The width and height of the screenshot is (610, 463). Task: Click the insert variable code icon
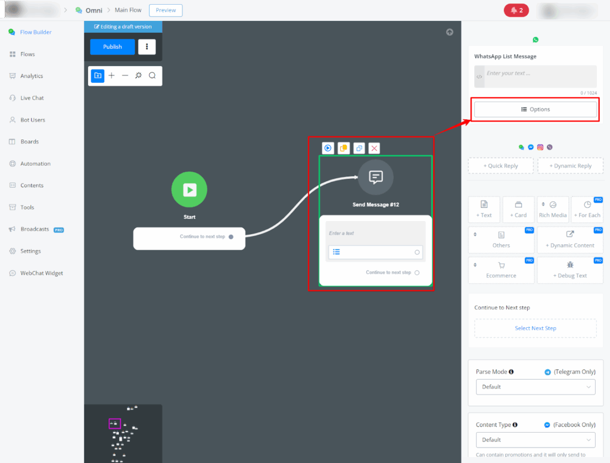point(479,77)
